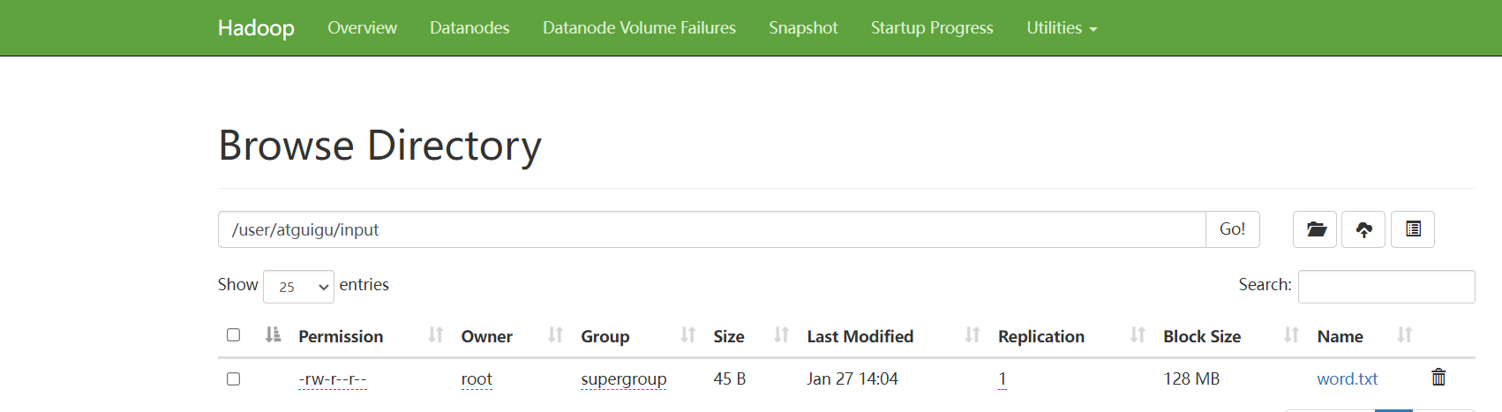Click the replication value 1 link
The image size is (1502, 412).
(x=1003, y=378)
